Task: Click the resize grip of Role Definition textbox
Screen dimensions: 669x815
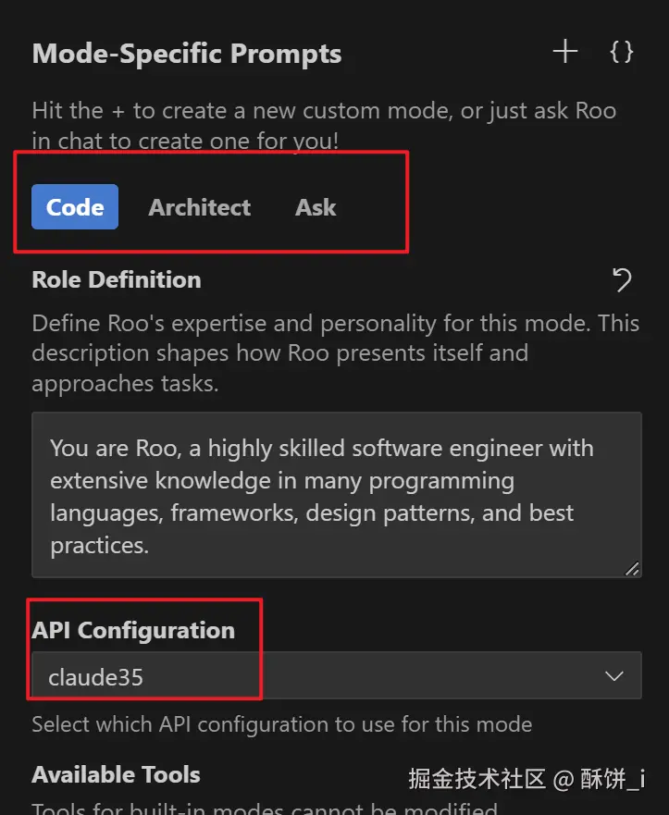Action: point(632,569)
